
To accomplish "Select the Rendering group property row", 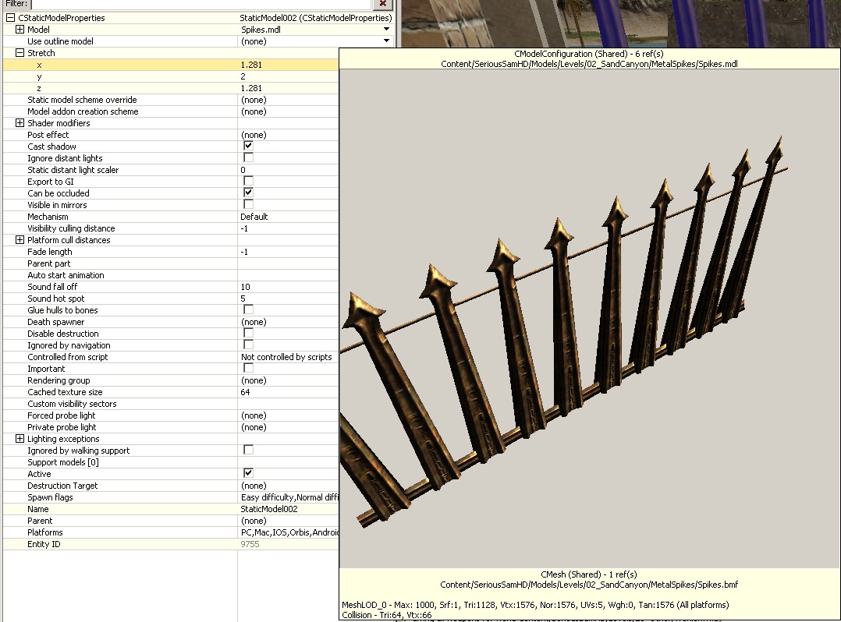I will [x=171, y=380].
